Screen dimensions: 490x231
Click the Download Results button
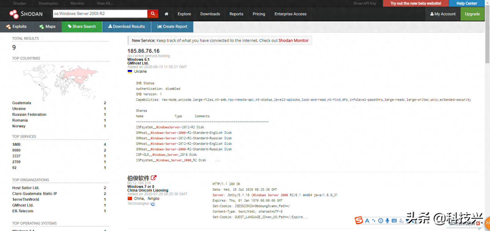[126, 27]
